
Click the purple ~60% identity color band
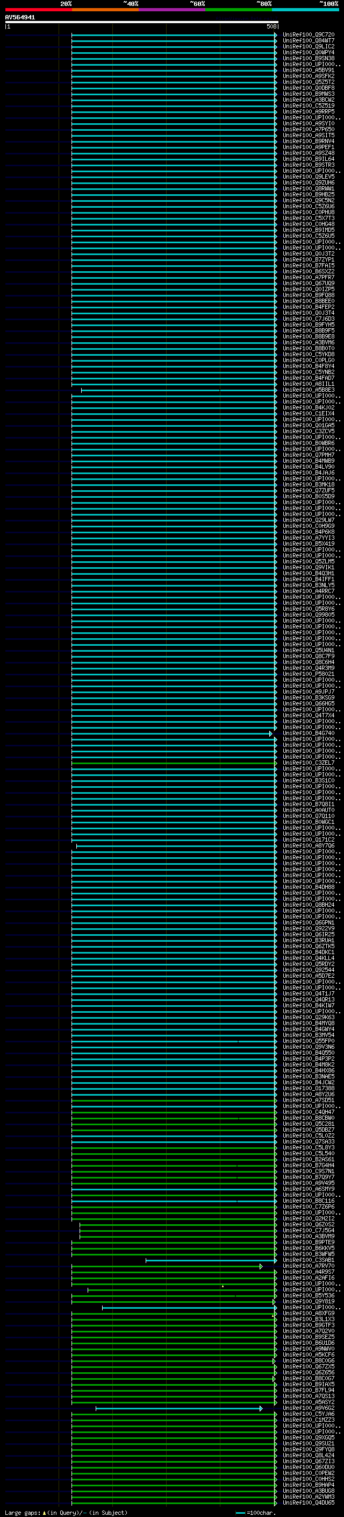pos(171,10)
